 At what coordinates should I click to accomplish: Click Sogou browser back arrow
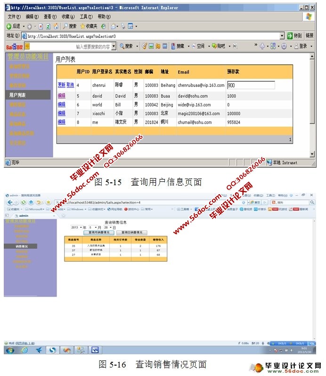[x=10, y=202]
